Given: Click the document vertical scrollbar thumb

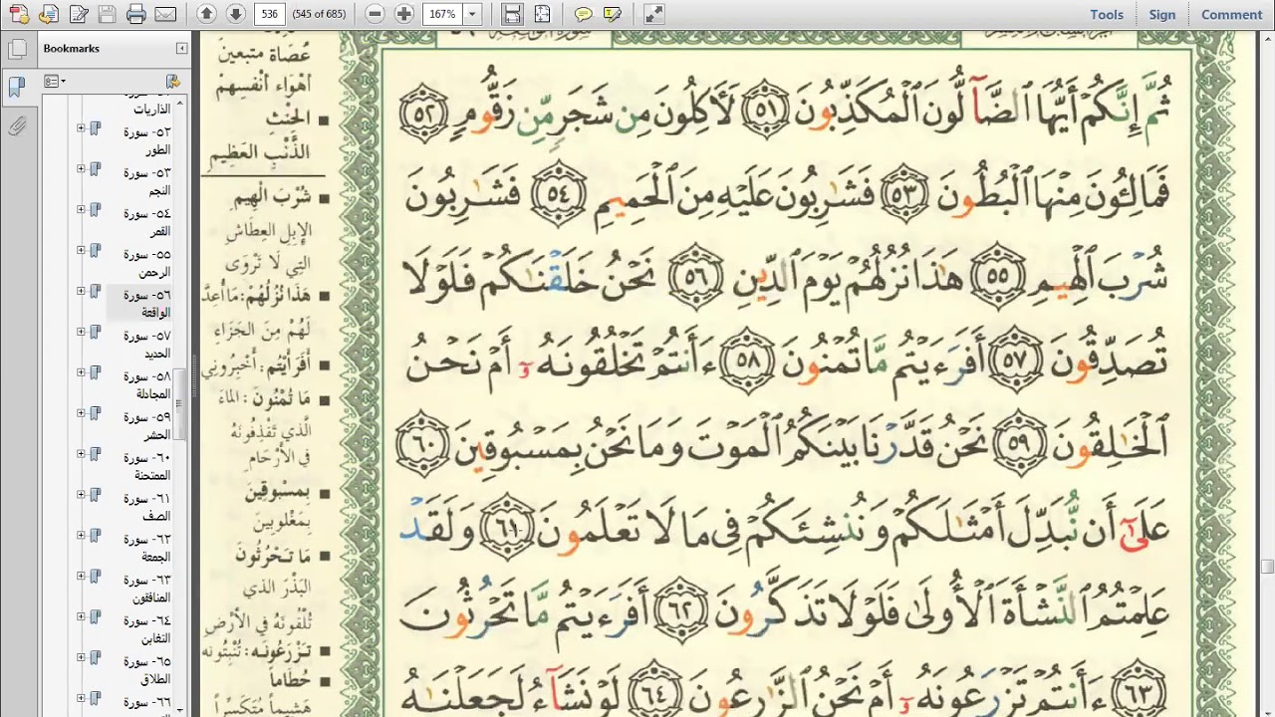Looking at the screenshot, I should pyautogui.click(x=1267, y=567).
